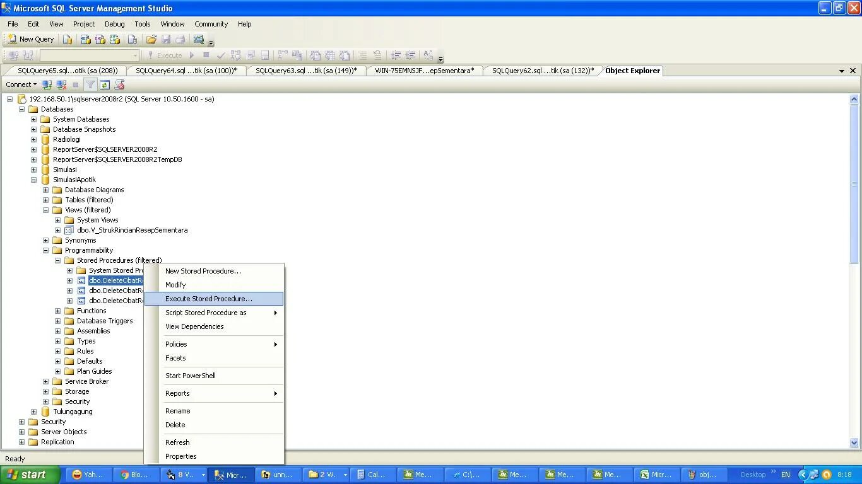Open the Connect dropdown in Object Explorer
The image size is (862, 484).
tap(21, 84)
